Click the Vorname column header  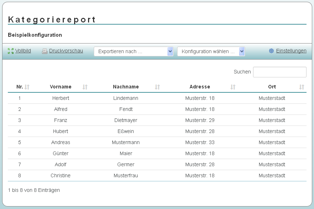(61, 87)
